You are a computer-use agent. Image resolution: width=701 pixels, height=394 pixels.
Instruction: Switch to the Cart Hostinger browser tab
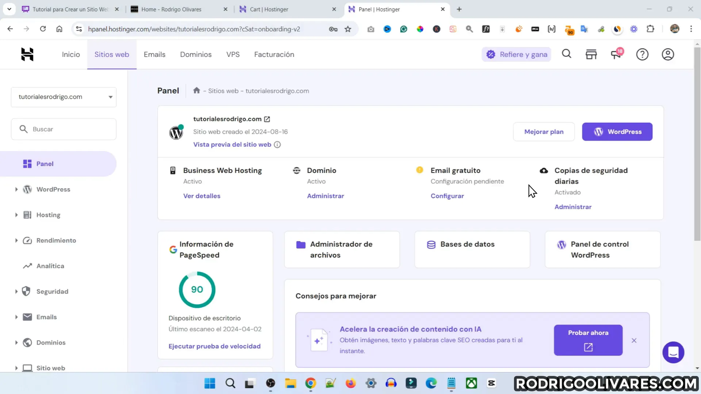click(x=268, y=9)
